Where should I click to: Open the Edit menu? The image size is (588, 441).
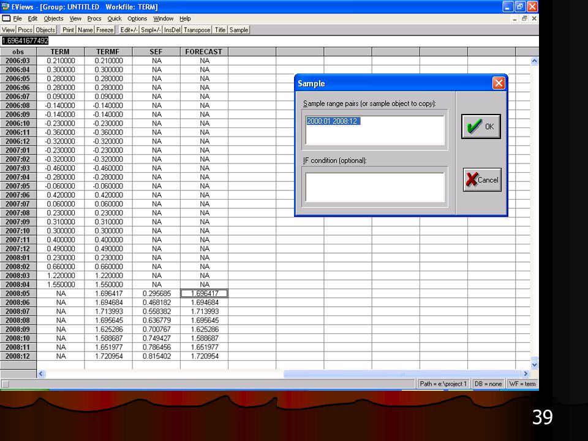[x=32, y=18]
